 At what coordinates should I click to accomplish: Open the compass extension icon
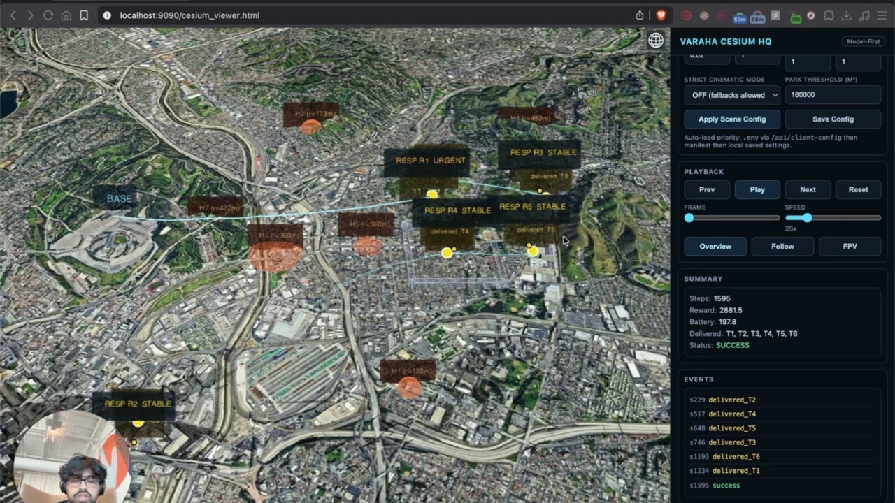click(x=811, y=15)
